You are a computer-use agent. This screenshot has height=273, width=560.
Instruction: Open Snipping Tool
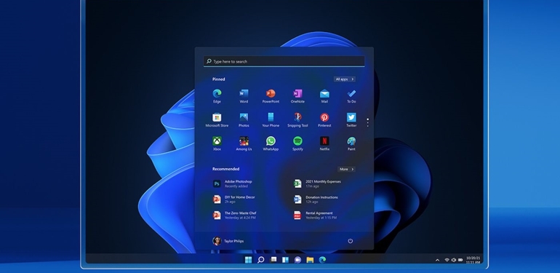(x=297, y=120)
